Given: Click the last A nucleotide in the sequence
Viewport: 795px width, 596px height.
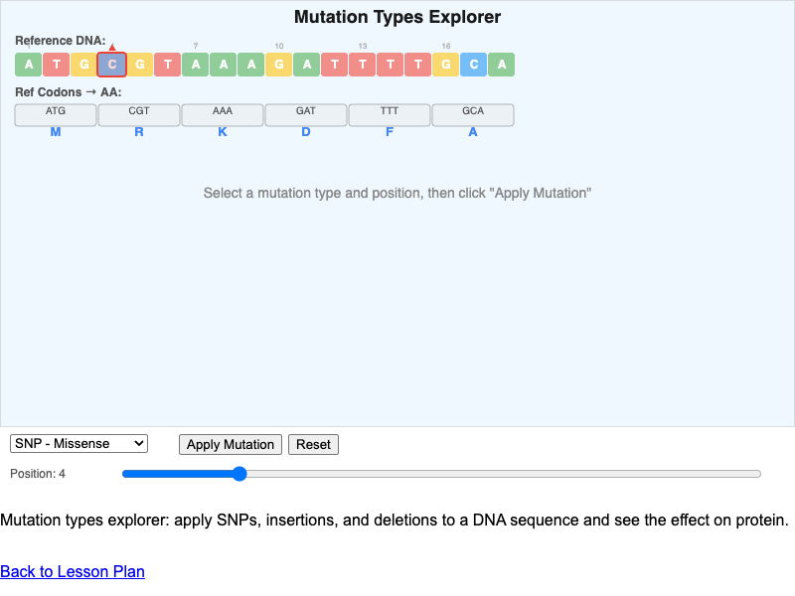Looking at the screenshot, I should coord(502,66).
